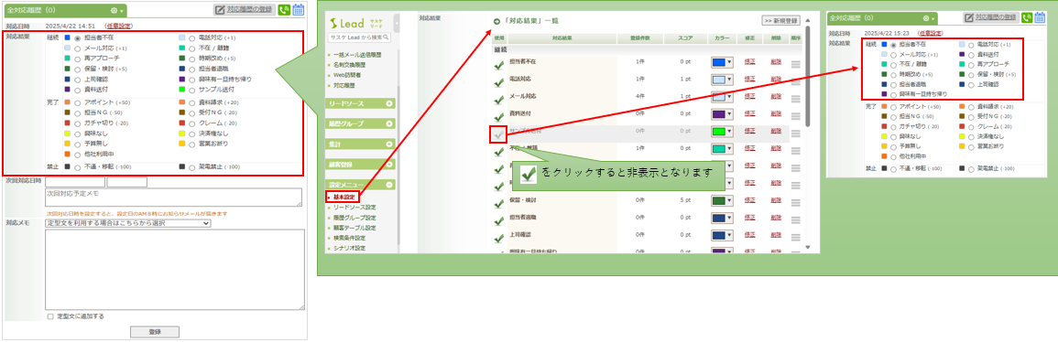Click purple color swatch of 資料送付 row
The height and width of the screenshot is (342, 1058).
pos(718,114)
